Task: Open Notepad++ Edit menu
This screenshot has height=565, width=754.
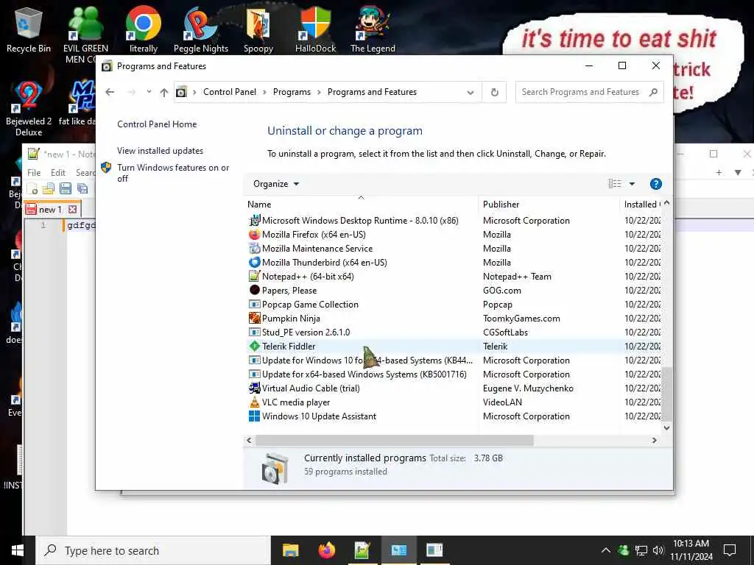Action: (x=58, y=172)
